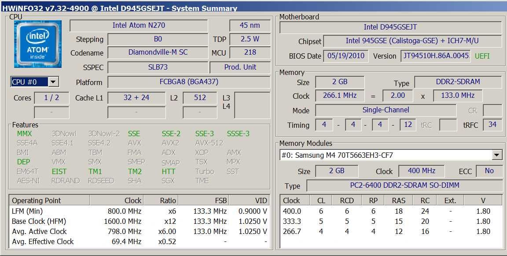Click the memory Type DDR2-SDRAM field
This screenshot has width=507, height=256.
(x=458, y=82)
